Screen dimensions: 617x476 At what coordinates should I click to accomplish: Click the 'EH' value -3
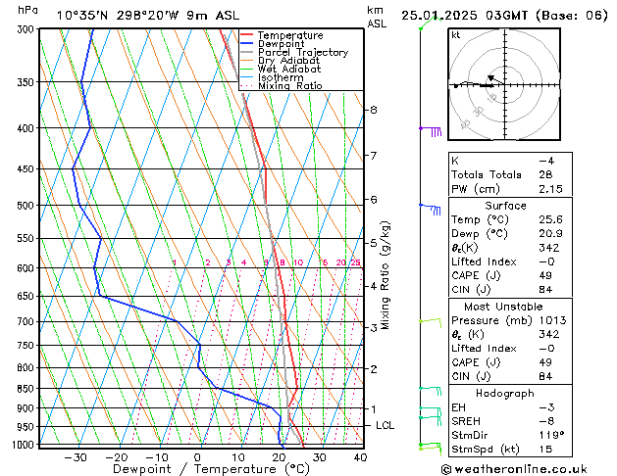click(x=546, y=407)
